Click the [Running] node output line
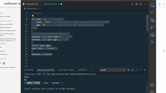Viewport: 166px width, 93px height. (60, 74)
